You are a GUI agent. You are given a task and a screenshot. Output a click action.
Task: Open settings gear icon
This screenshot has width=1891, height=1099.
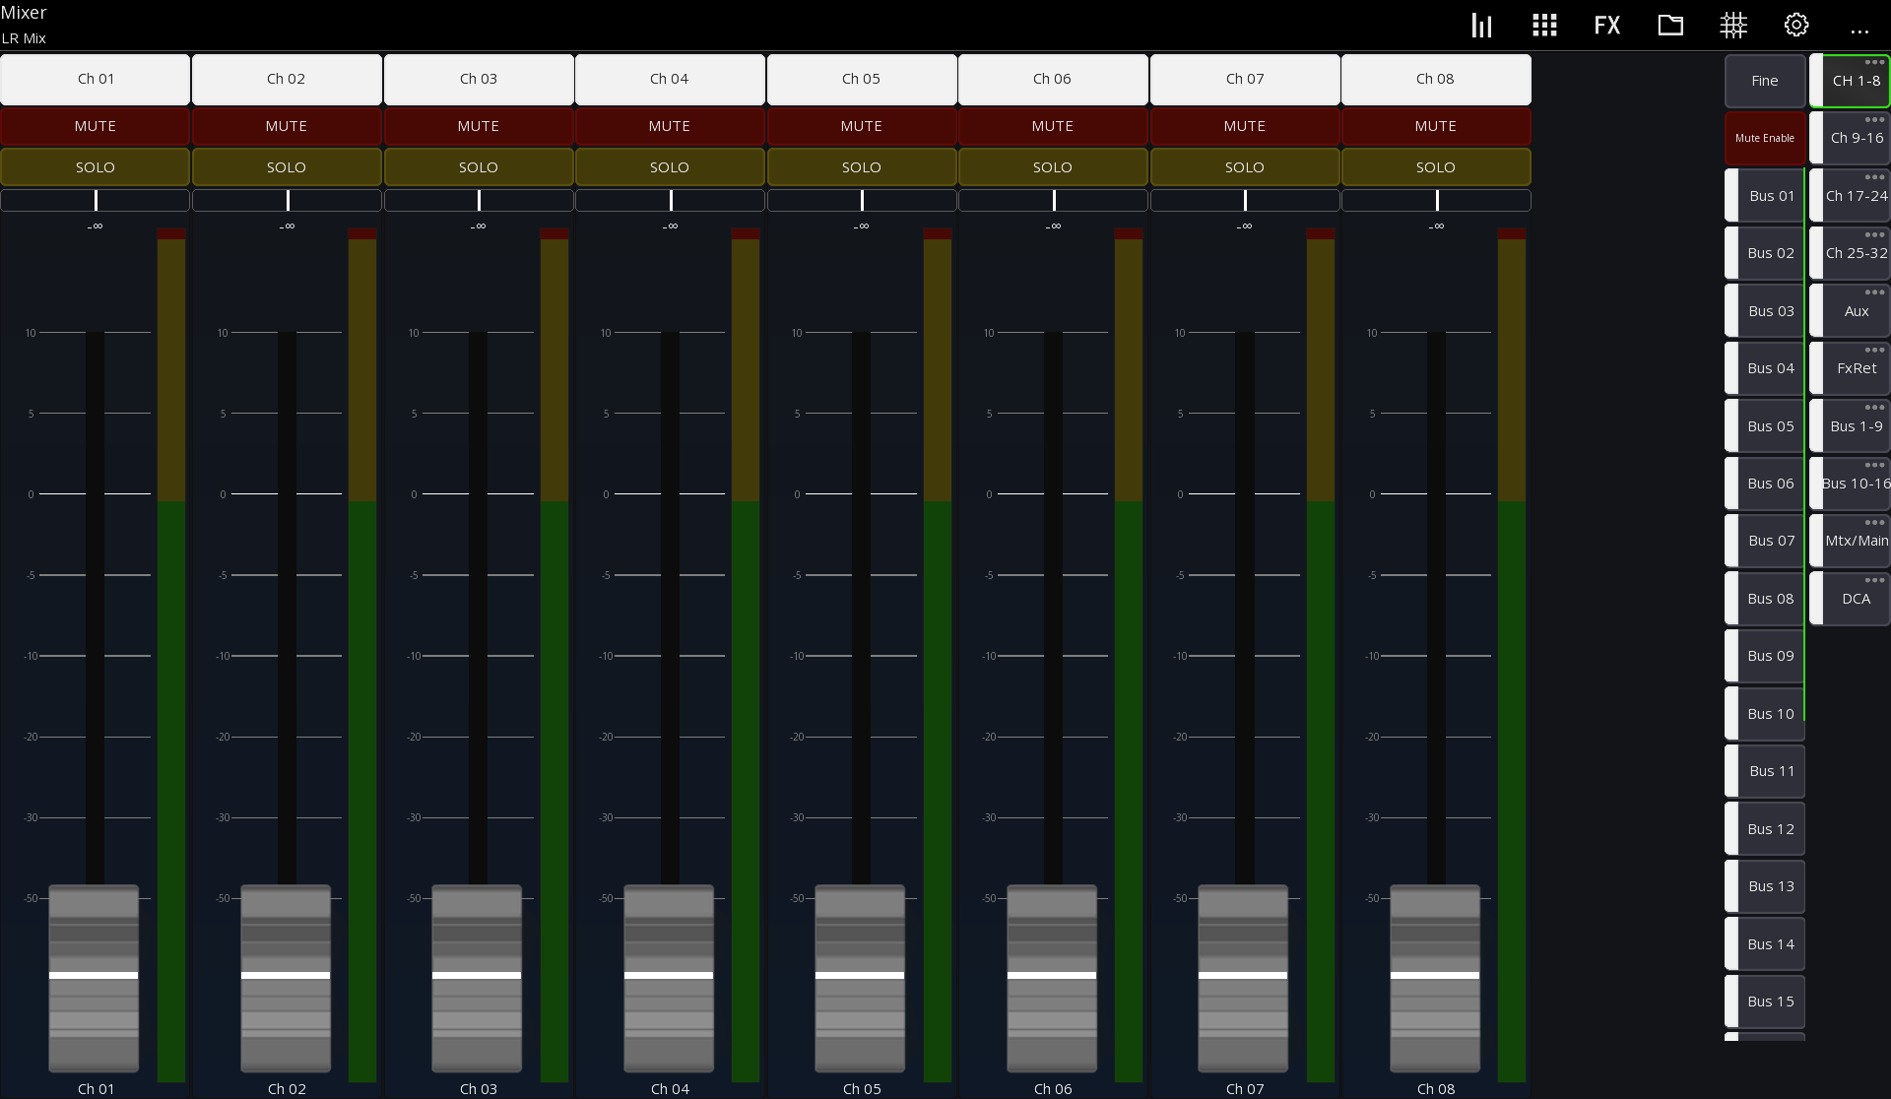(x=1796, y=26)
